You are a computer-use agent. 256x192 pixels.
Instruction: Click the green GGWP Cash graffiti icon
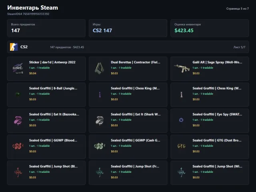click(100, 146)
